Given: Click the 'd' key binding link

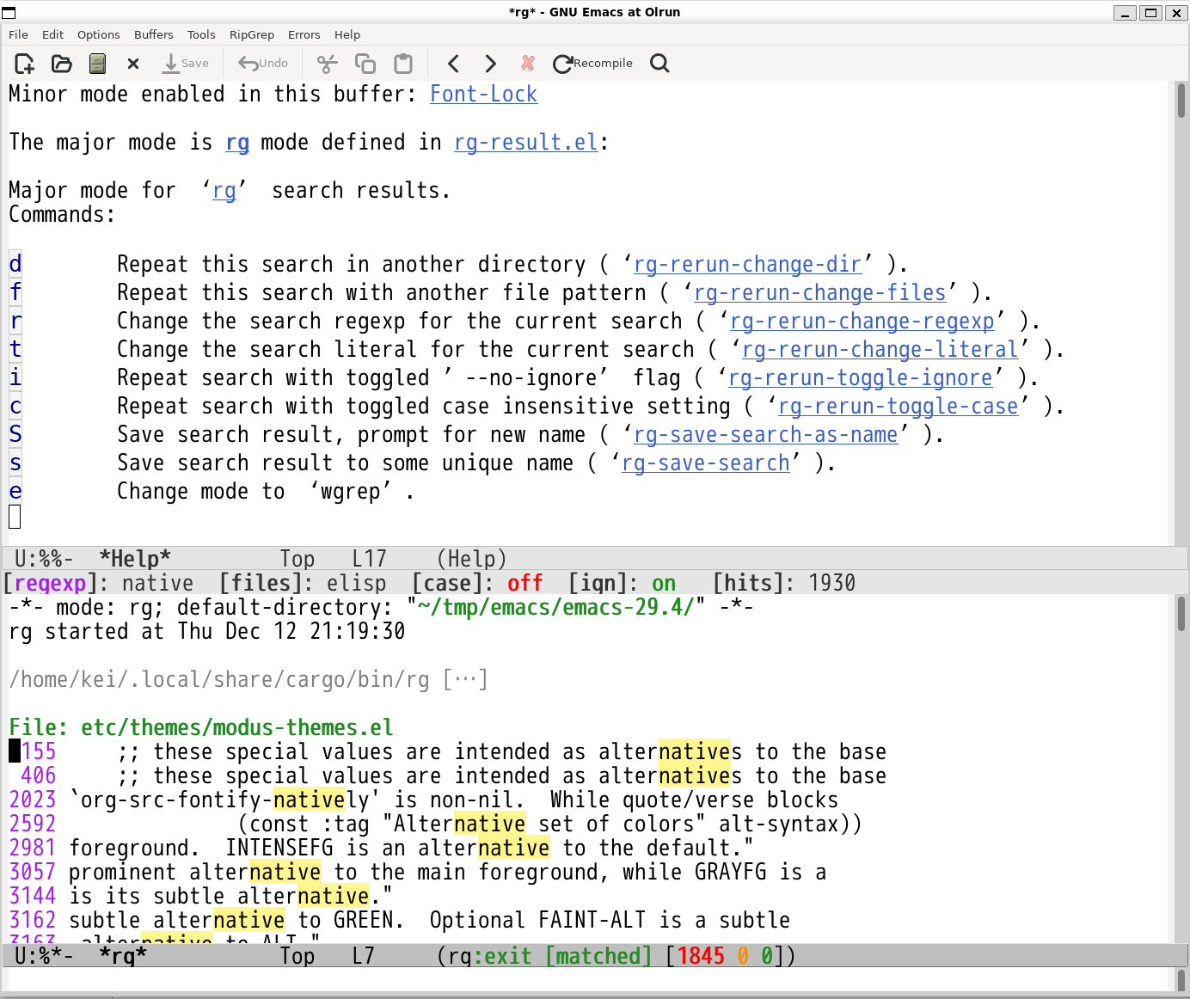Looking at the screenshot, I should point(15,265).
